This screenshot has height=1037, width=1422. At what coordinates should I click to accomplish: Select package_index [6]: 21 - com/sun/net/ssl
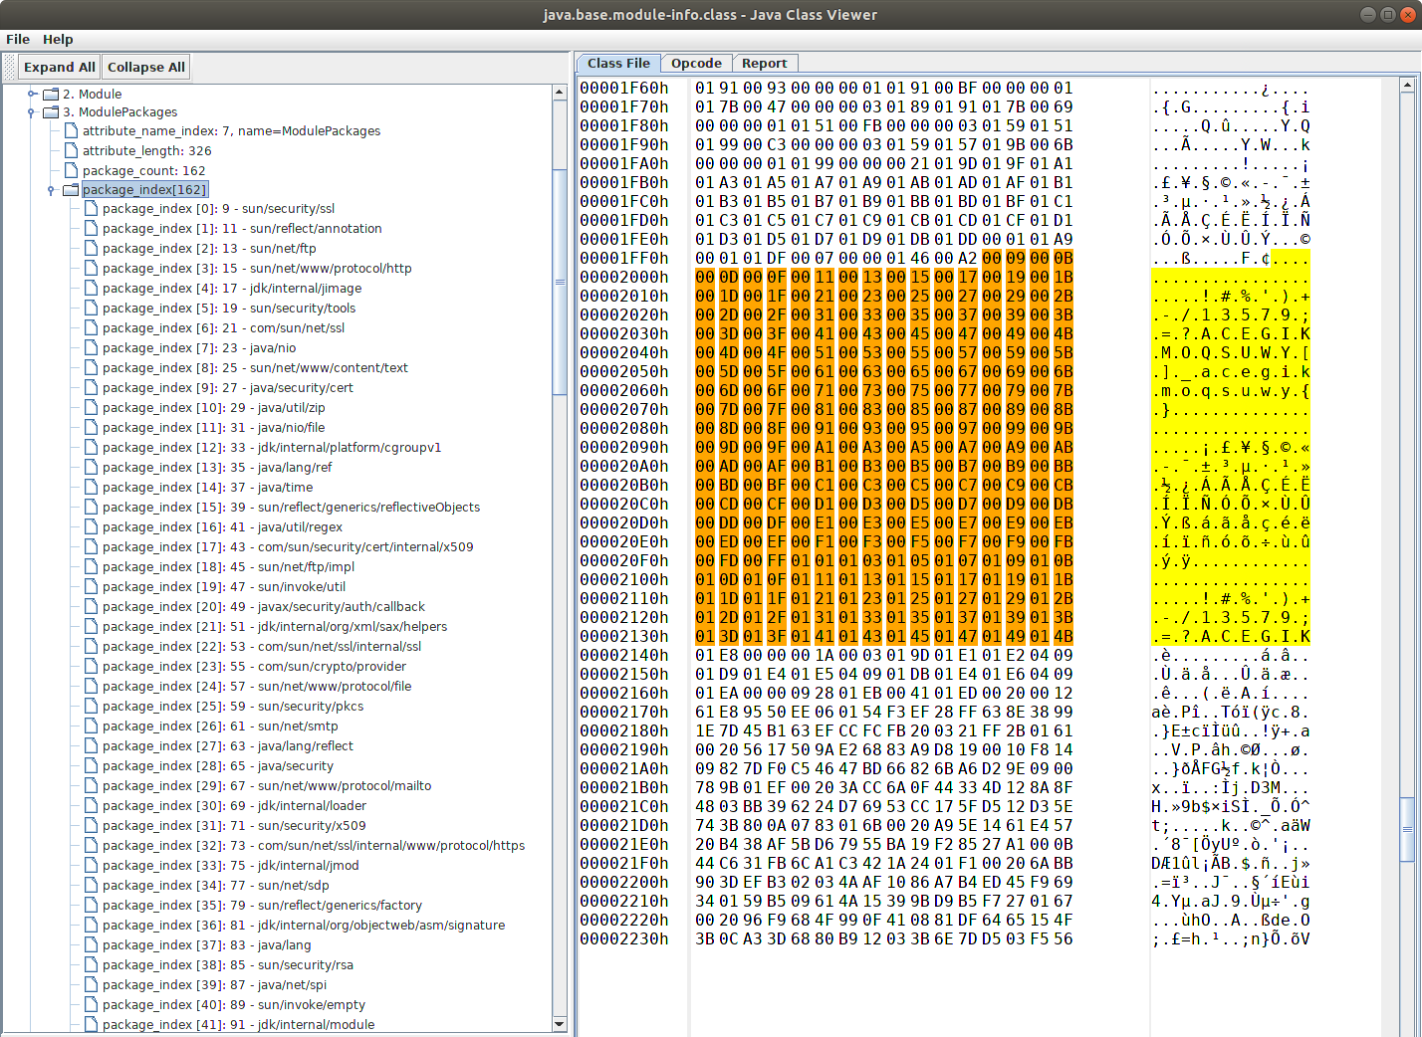click(x=223, y=327)
